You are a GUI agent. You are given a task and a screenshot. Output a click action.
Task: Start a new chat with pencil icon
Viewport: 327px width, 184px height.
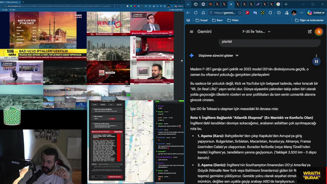[310, 32]
